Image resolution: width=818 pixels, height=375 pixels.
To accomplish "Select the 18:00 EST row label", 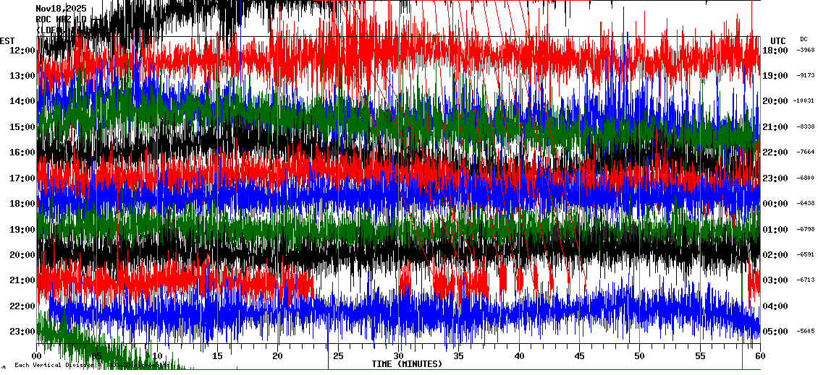I will pos(23,204).
